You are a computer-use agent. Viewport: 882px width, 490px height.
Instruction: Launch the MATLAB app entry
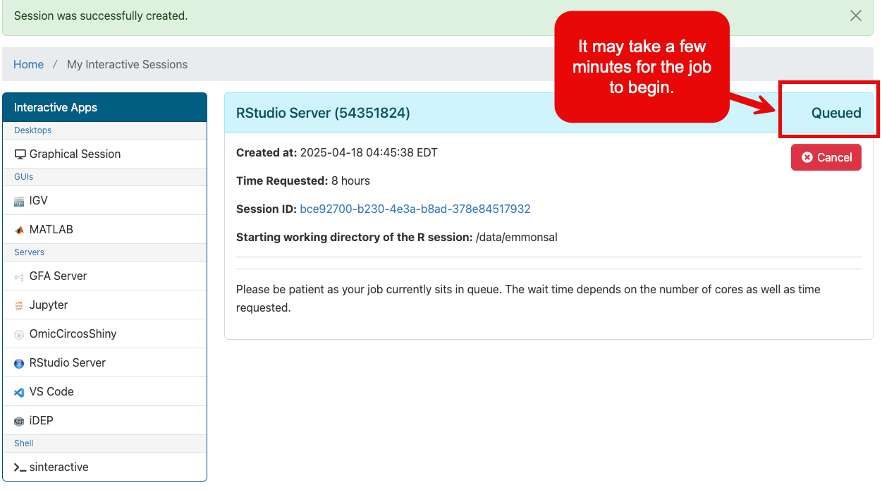[x=51, y=230]
